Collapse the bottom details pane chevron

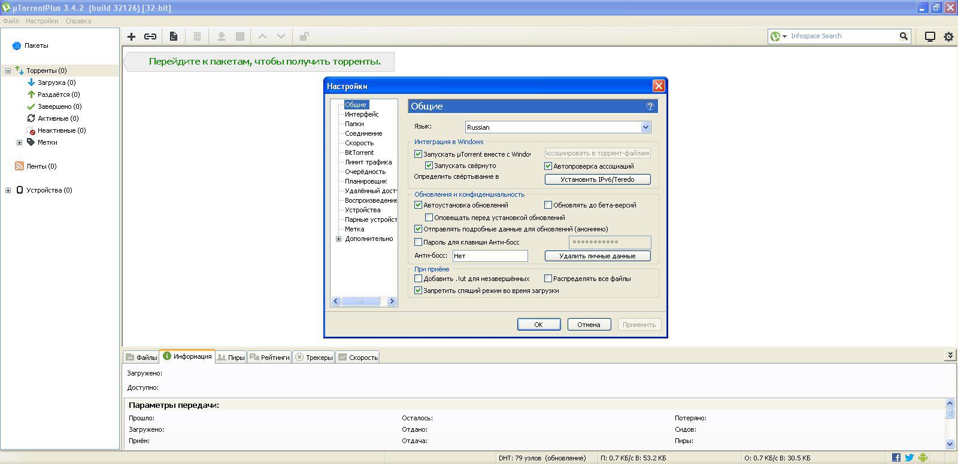950,355
